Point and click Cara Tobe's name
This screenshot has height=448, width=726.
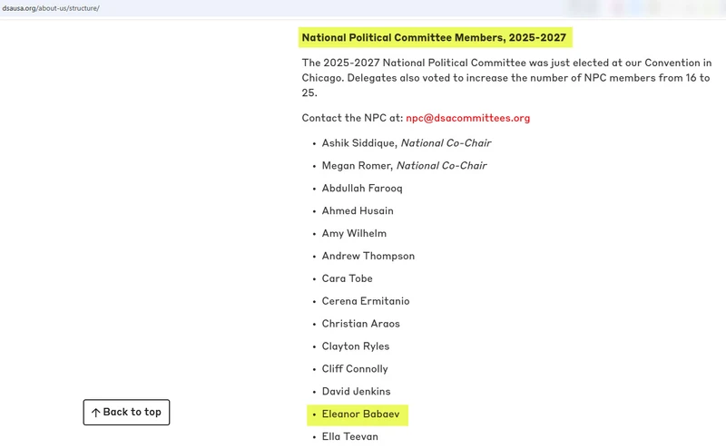[x=347, y=278]
